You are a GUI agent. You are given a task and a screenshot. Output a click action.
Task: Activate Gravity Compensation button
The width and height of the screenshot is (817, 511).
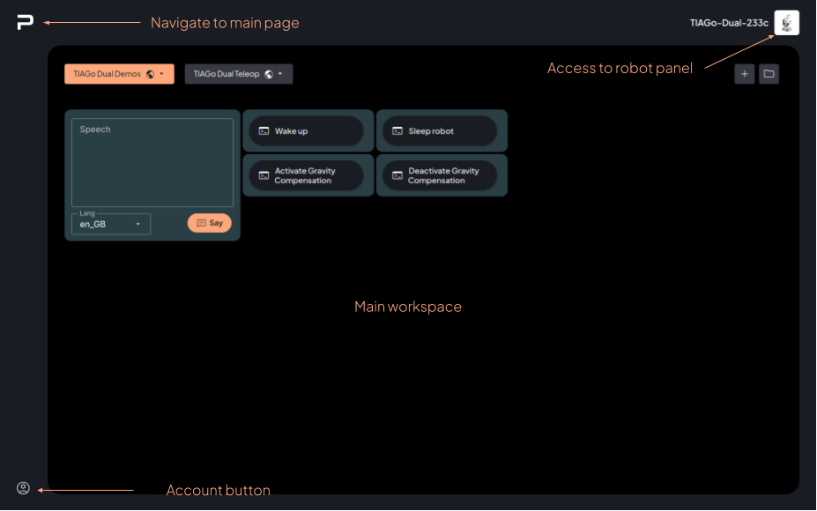click(307, 175)
